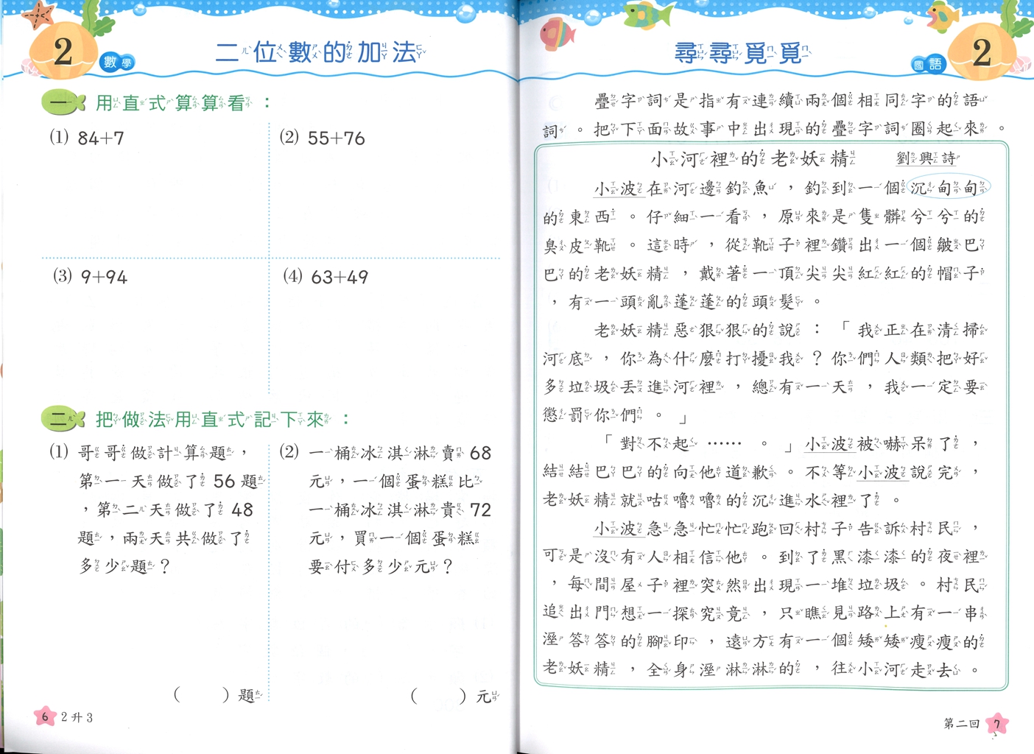
Task: Click the orange '2' badge beside 國語
Action: (981, 52)
